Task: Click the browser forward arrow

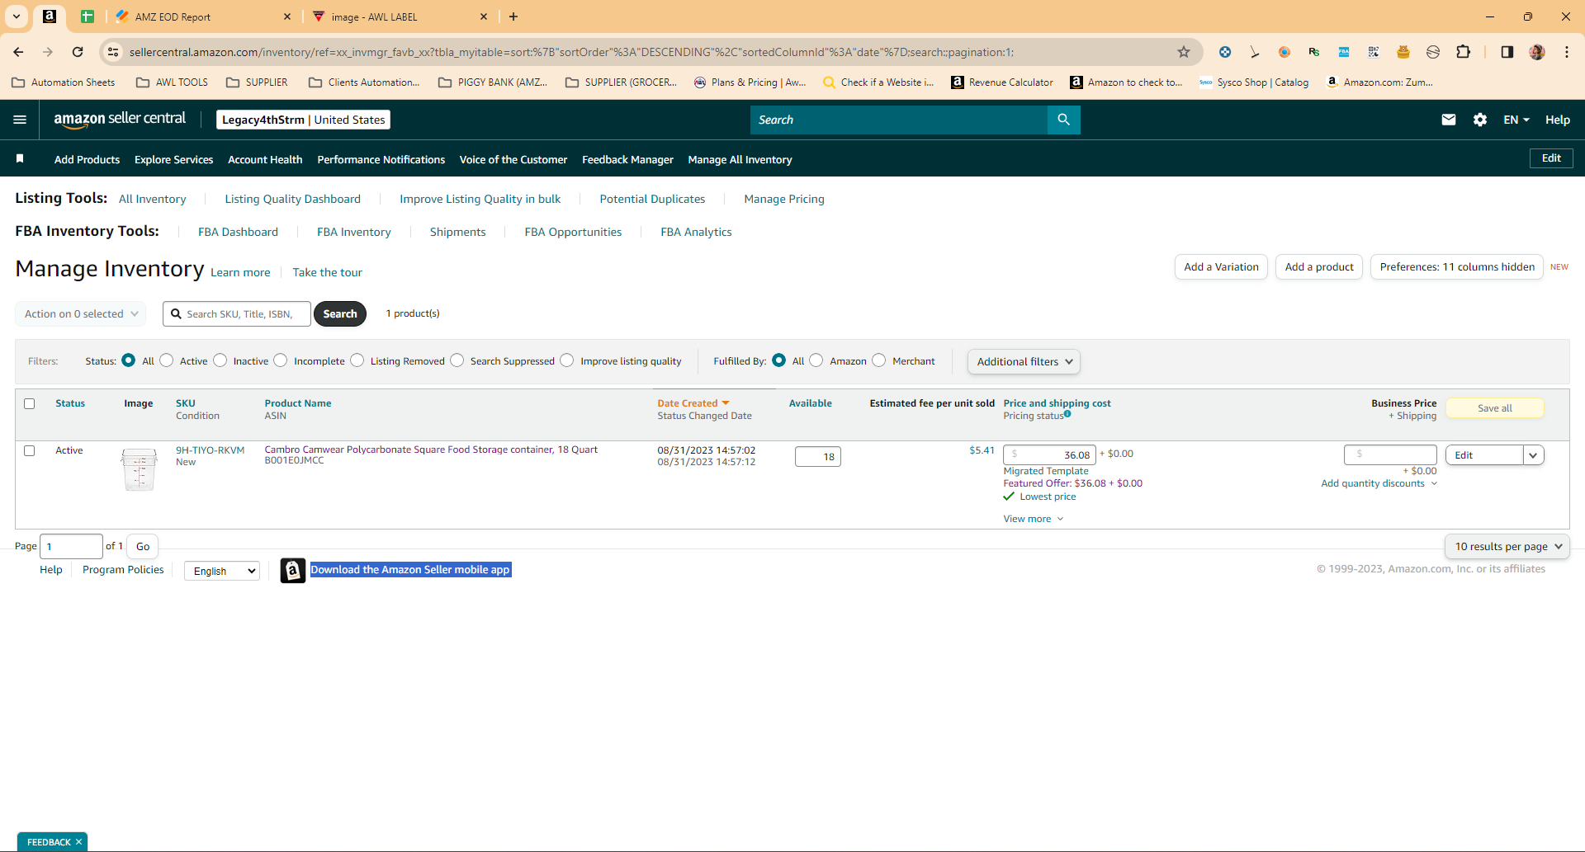Action: coord(48,52)
